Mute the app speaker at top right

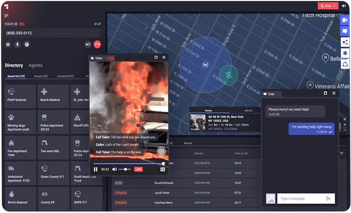click(344, 6)
